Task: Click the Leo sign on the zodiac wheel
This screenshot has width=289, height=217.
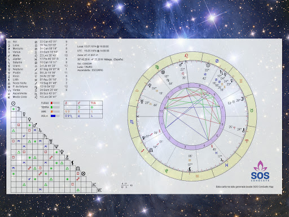Action: click(x=187, y=55)
